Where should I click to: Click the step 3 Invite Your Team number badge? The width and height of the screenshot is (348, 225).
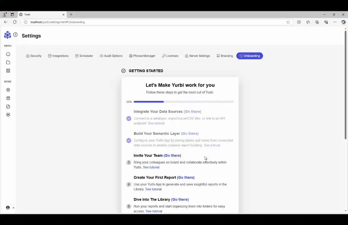point(129,162)
